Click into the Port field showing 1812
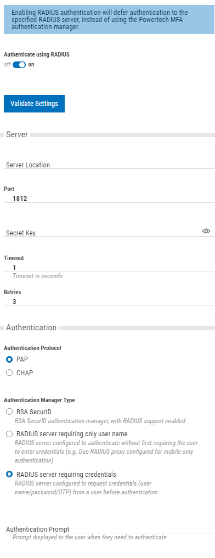The image size is (215, 558). point(109,199)
